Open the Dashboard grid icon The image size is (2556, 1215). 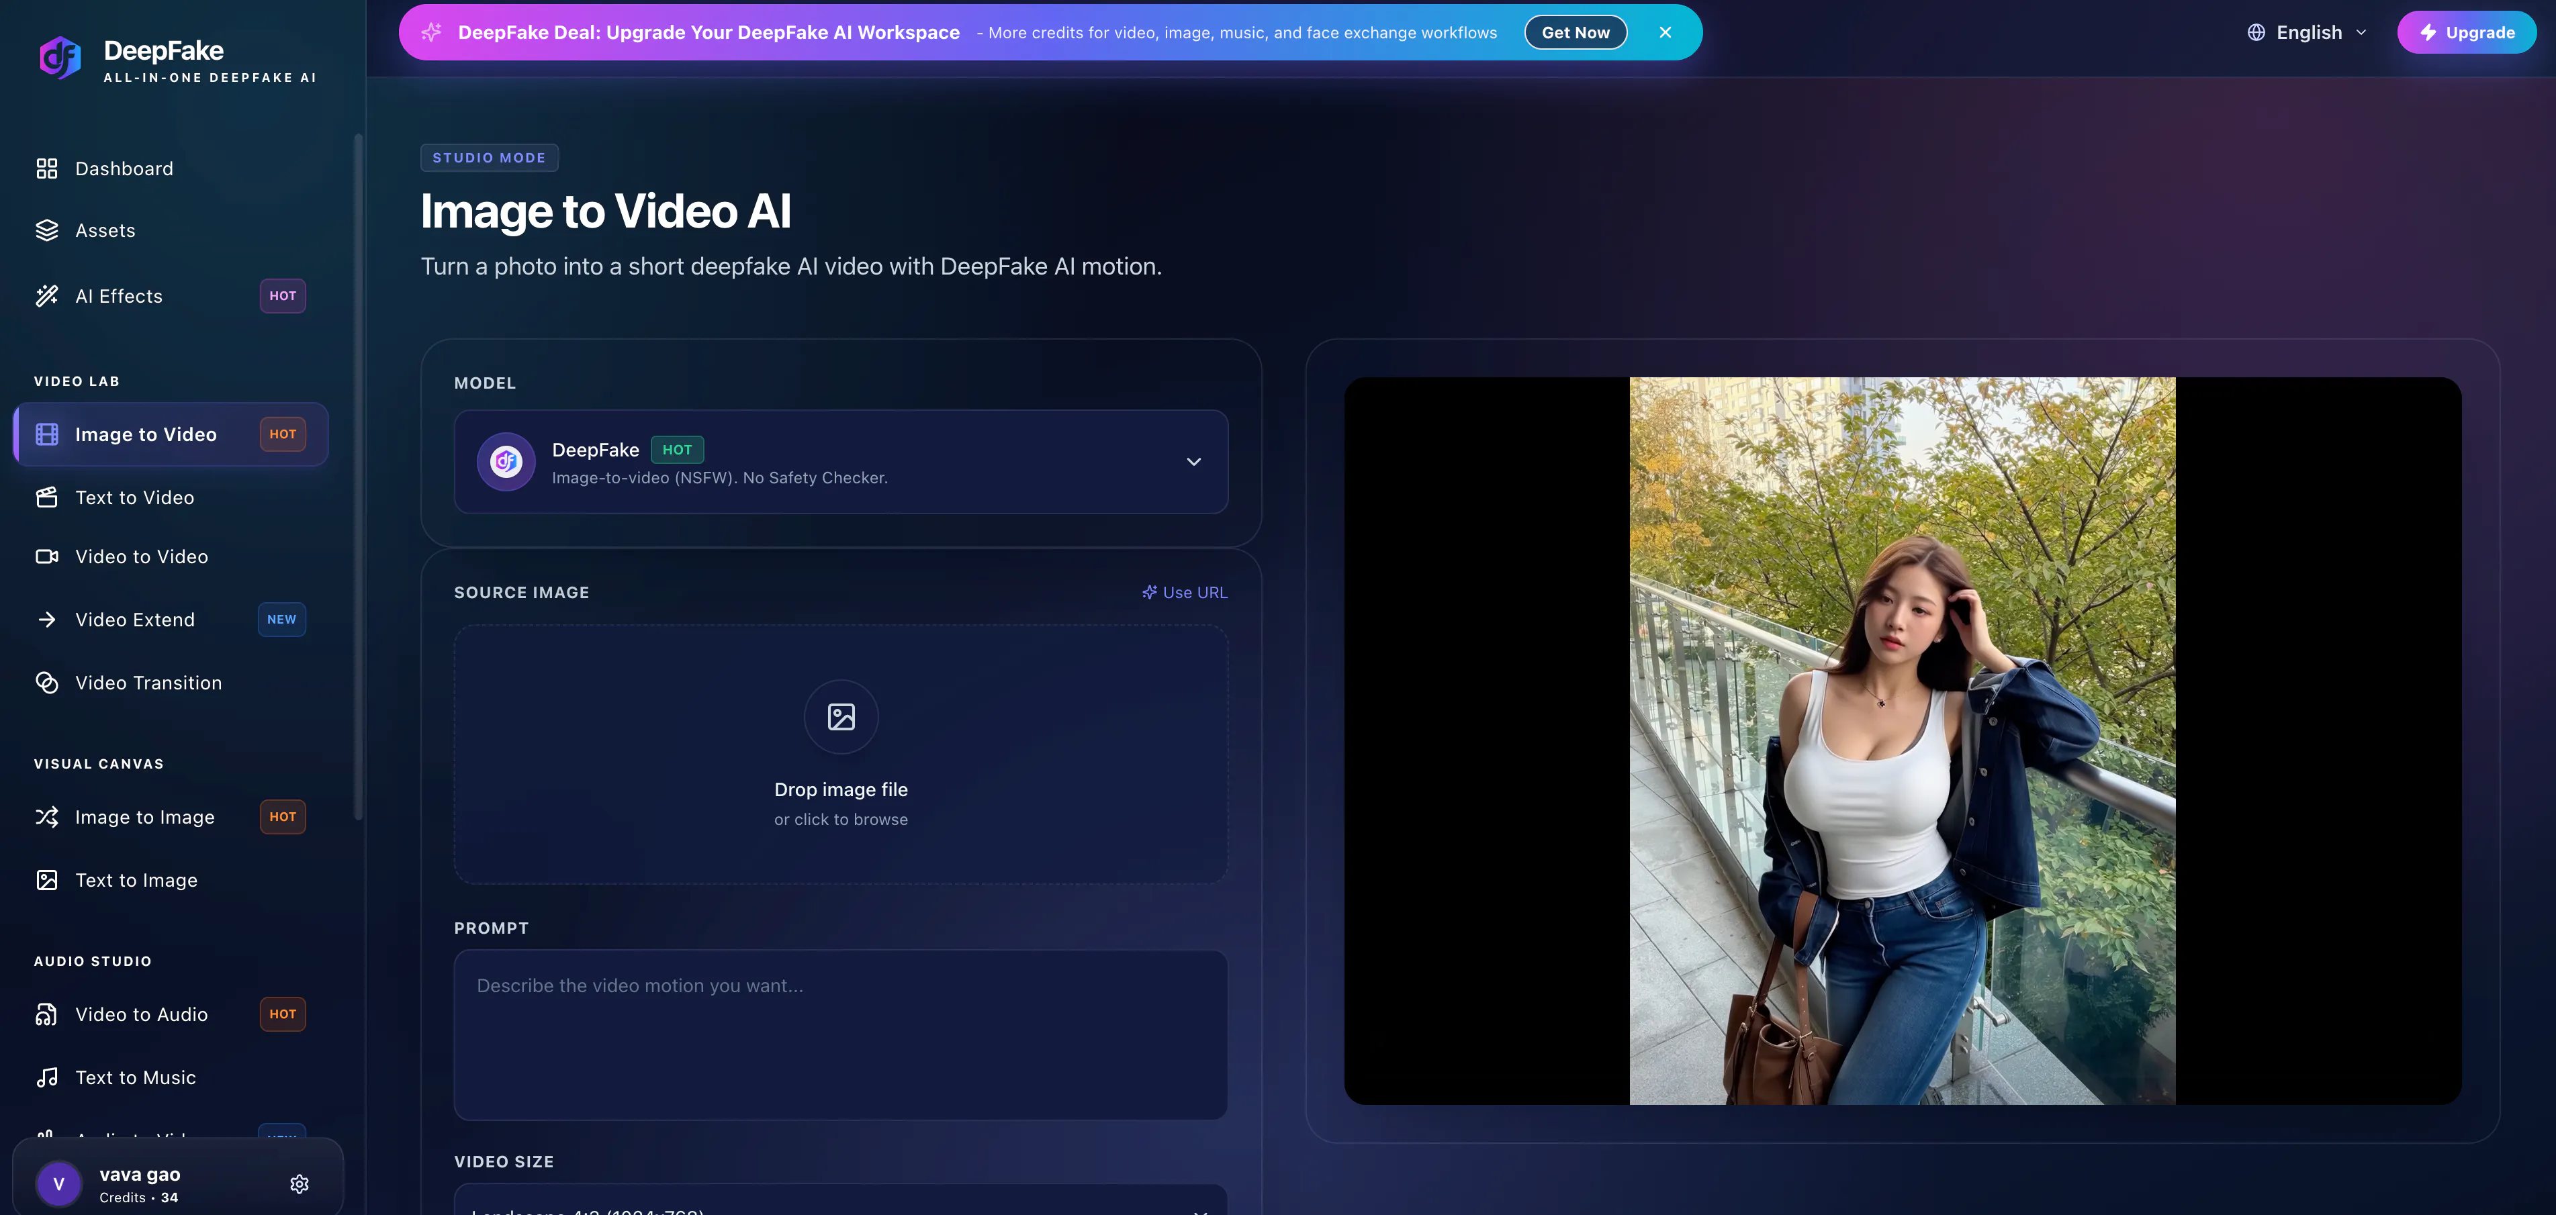(46, 168)
